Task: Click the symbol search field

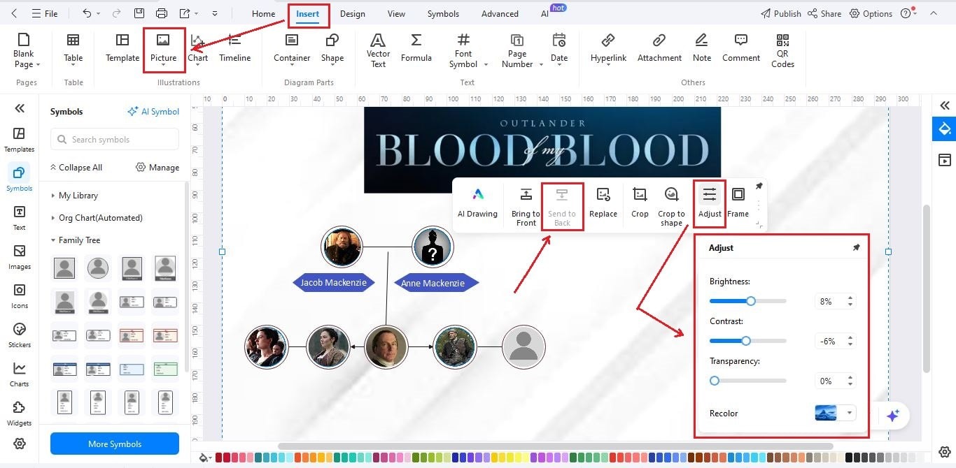Action: coord(114,139)
